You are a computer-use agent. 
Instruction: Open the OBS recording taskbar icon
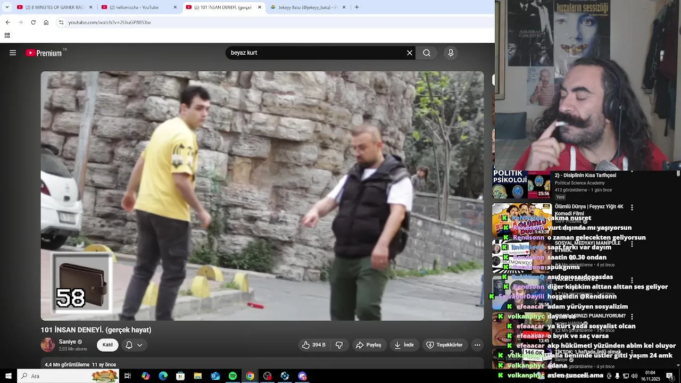click(x=267, y=376)
